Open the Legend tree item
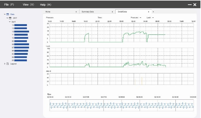 pos(13,64)
